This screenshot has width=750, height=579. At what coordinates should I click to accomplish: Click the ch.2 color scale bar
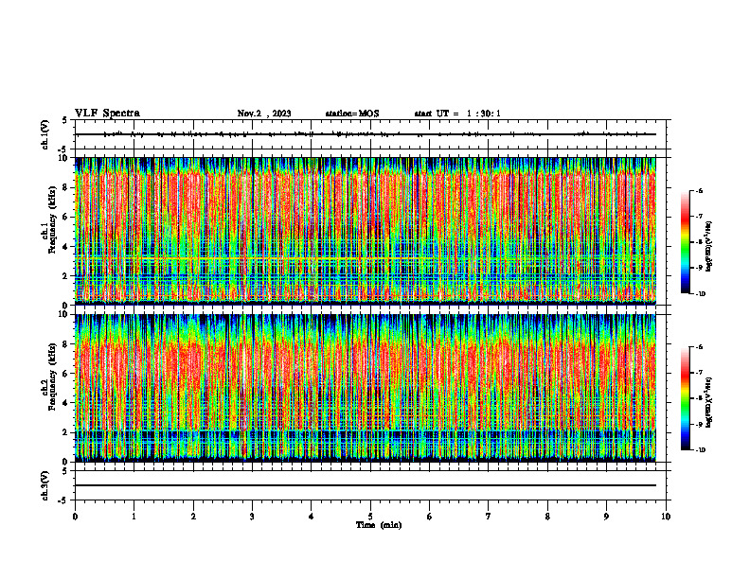pos(686,398)
